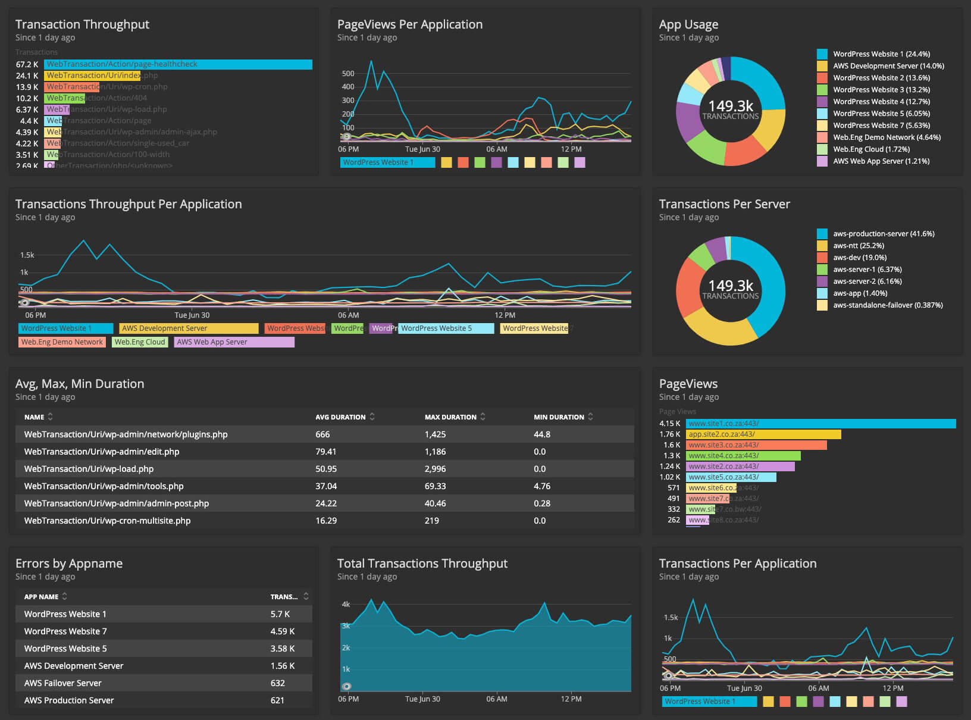Select green legend swatch under Transactions Per Application
Viewport: 971px width, 720px height.
coord(801,702)
